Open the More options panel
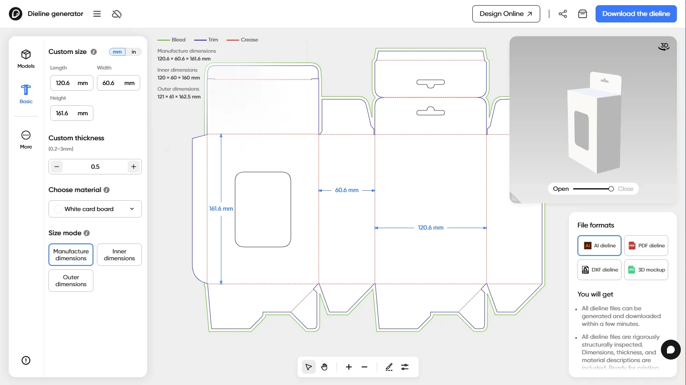This screenshot has width=686, height=385. (x=26, y=140)
